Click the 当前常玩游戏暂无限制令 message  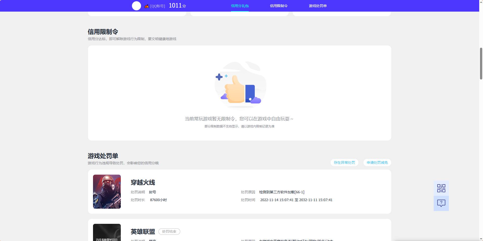239,119
